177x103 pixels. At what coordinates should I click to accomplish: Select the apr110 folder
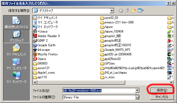tap(40, 77)
